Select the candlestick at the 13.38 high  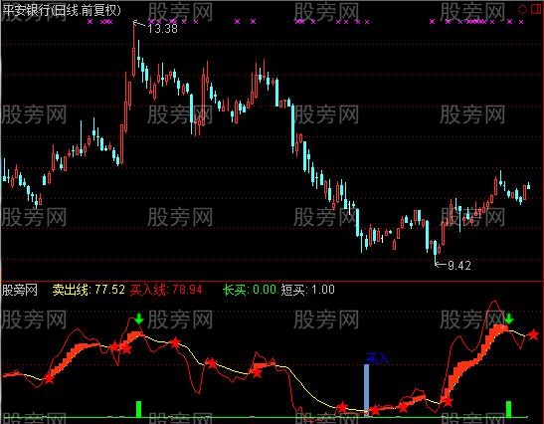coord(134,50)
